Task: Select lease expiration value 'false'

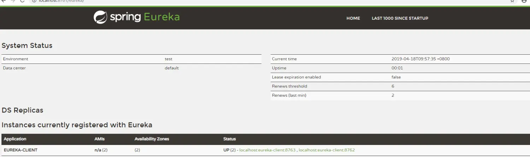Action: click(x=396, y=77)
